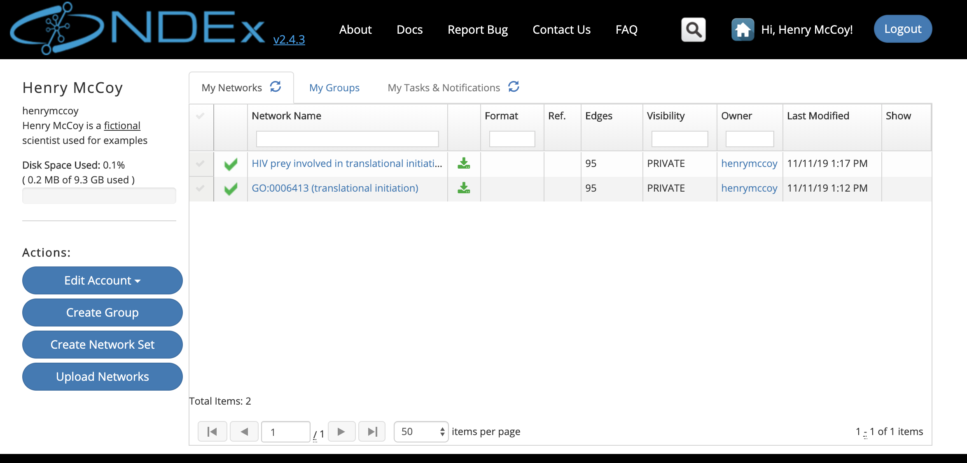Switch to My Groups tab
This screenshot has width=967, height=463.
click(x=334, y=88)
